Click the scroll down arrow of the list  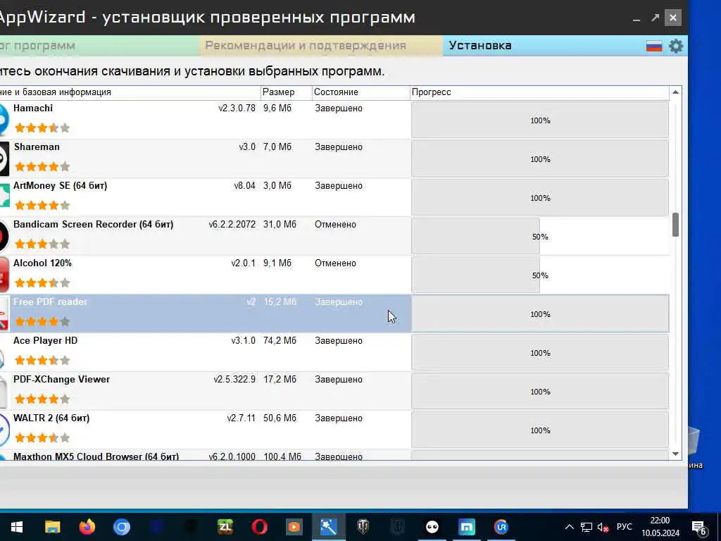[675, 454]
